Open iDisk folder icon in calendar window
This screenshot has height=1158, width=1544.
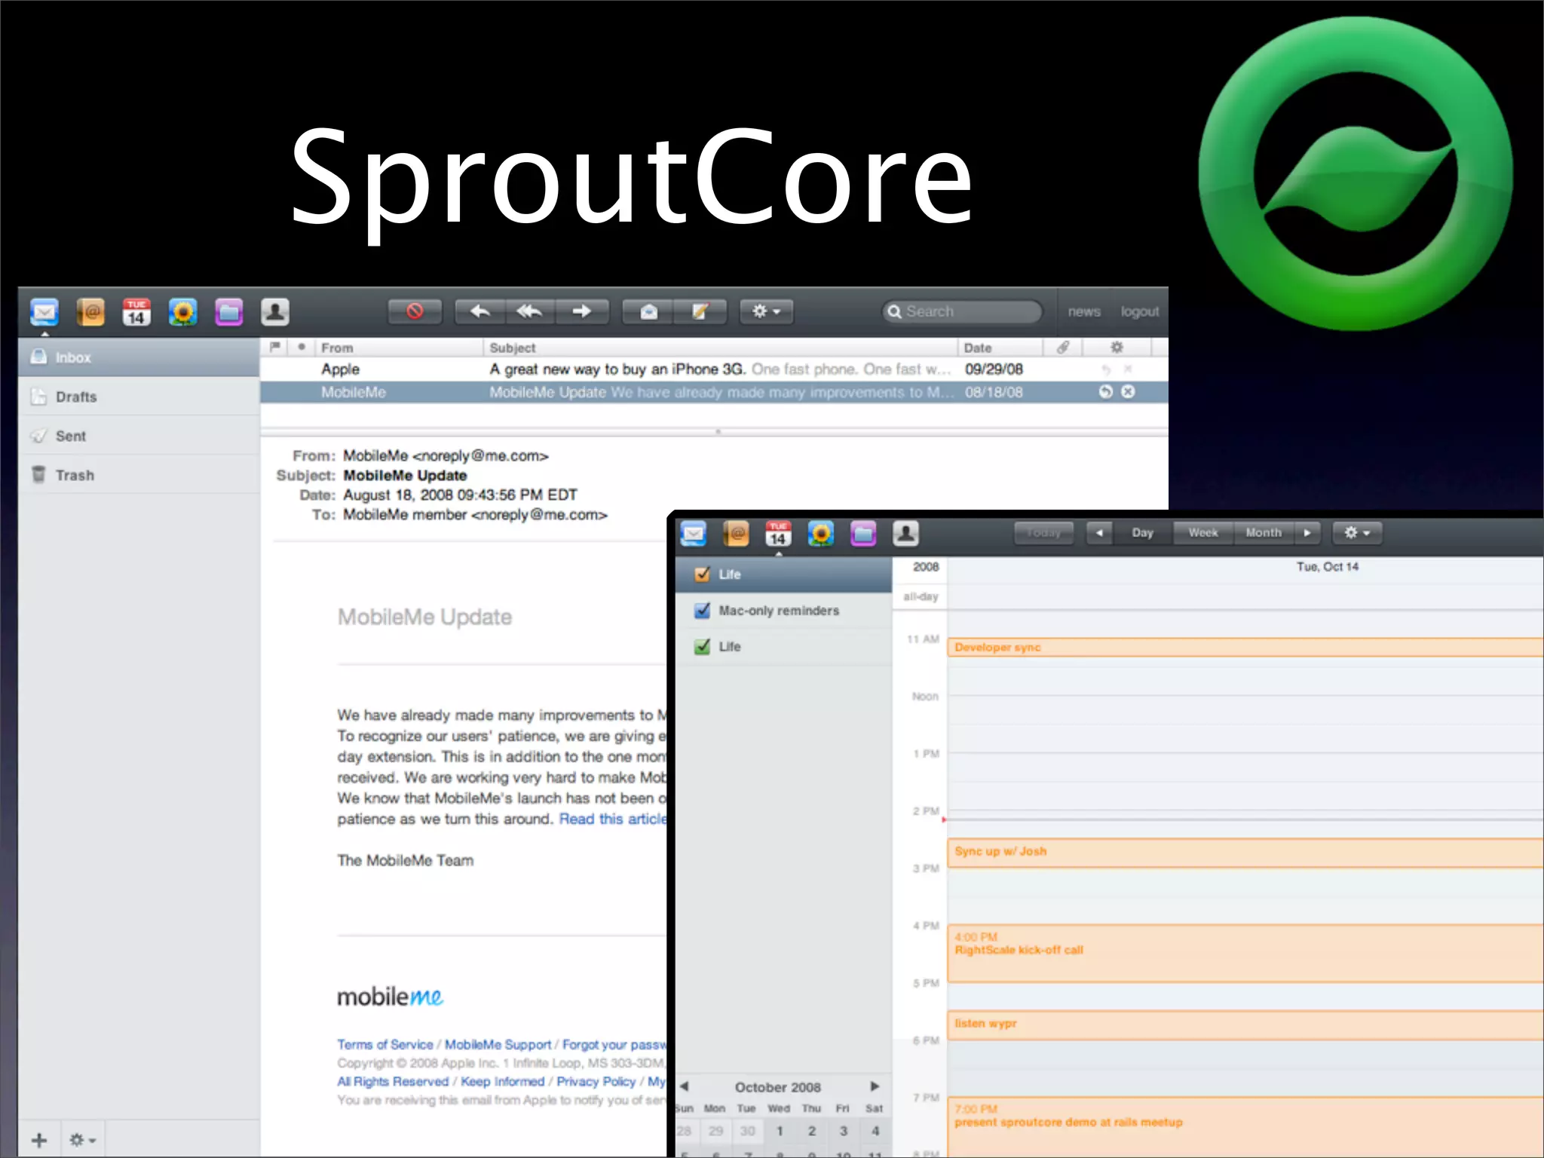pyautogui.click(x=863, y=534)
